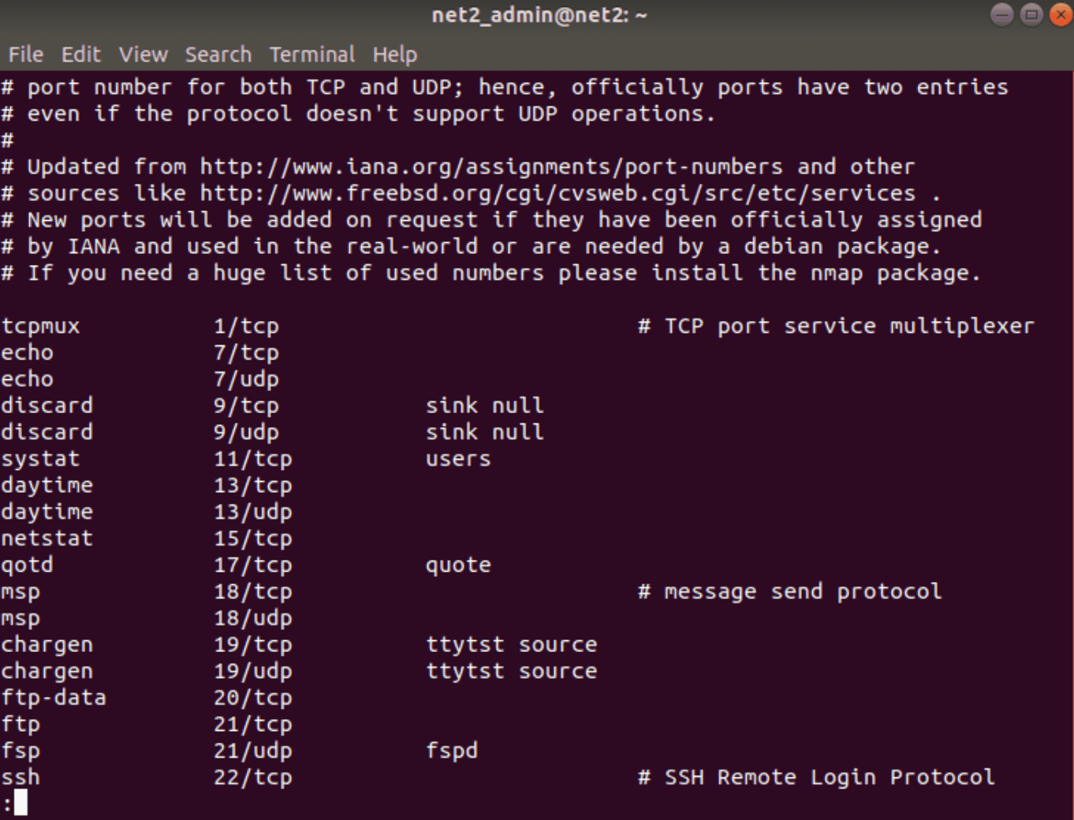
Task: Open the Help menu
Action: (395, 54)
